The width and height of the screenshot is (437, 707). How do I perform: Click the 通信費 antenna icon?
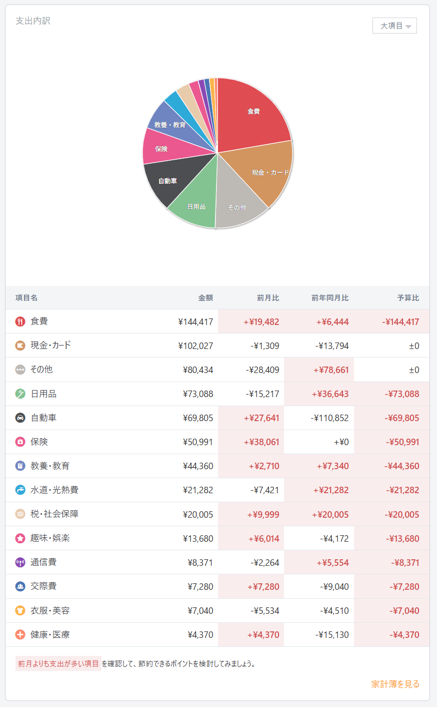point(20,562)
